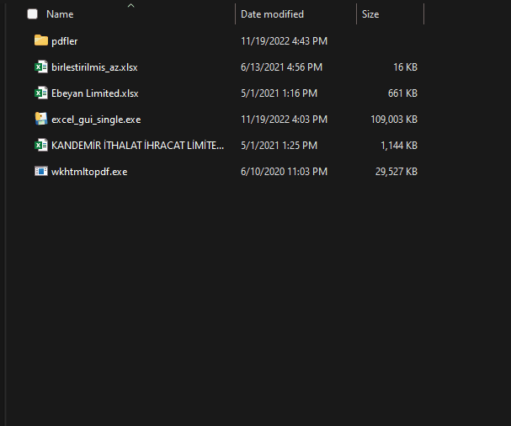Select the wkhtmltopdf.exe file name
Screen dimensions: 511x426
(89, 171)
